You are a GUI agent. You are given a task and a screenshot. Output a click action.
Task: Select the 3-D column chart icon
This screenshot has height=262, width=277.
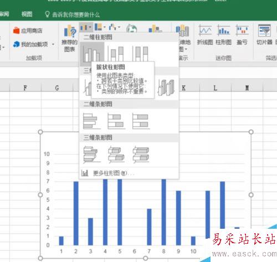click(166, 88)
